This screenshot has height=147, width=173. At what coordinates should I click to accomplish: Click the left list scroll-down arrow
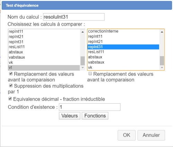pyautogui.click(x=83, y=68)
